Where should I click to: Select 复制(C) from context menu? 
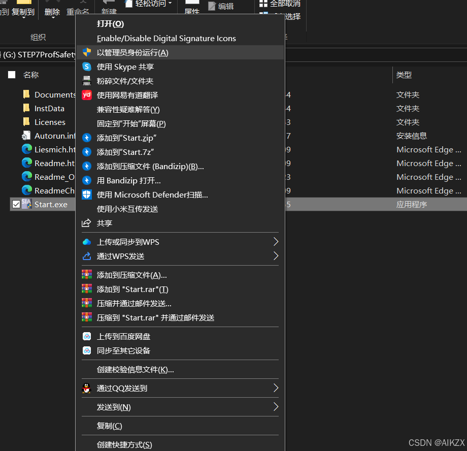[109, 426]
